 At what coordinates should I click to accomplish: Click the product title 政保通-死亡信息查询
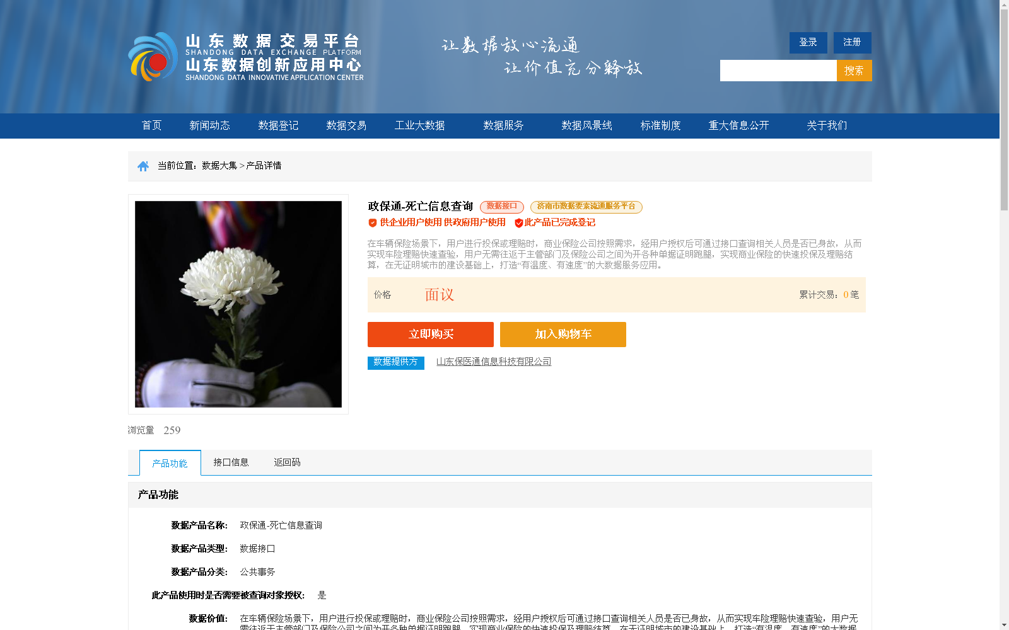pyautogui.click(x=421, y=207)
